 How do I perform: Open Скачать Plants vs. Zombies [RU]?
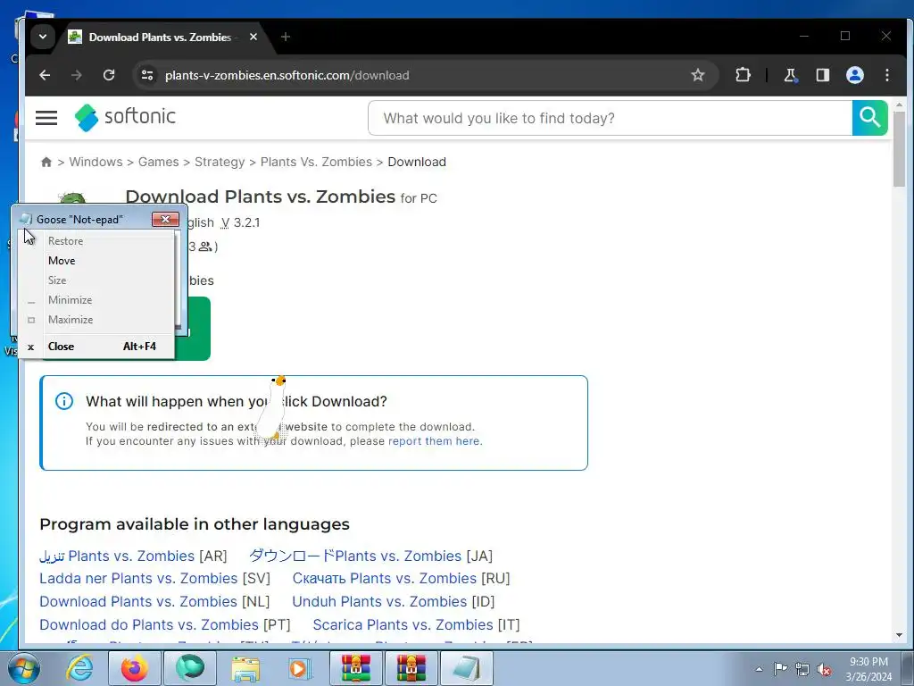[401, 579]
